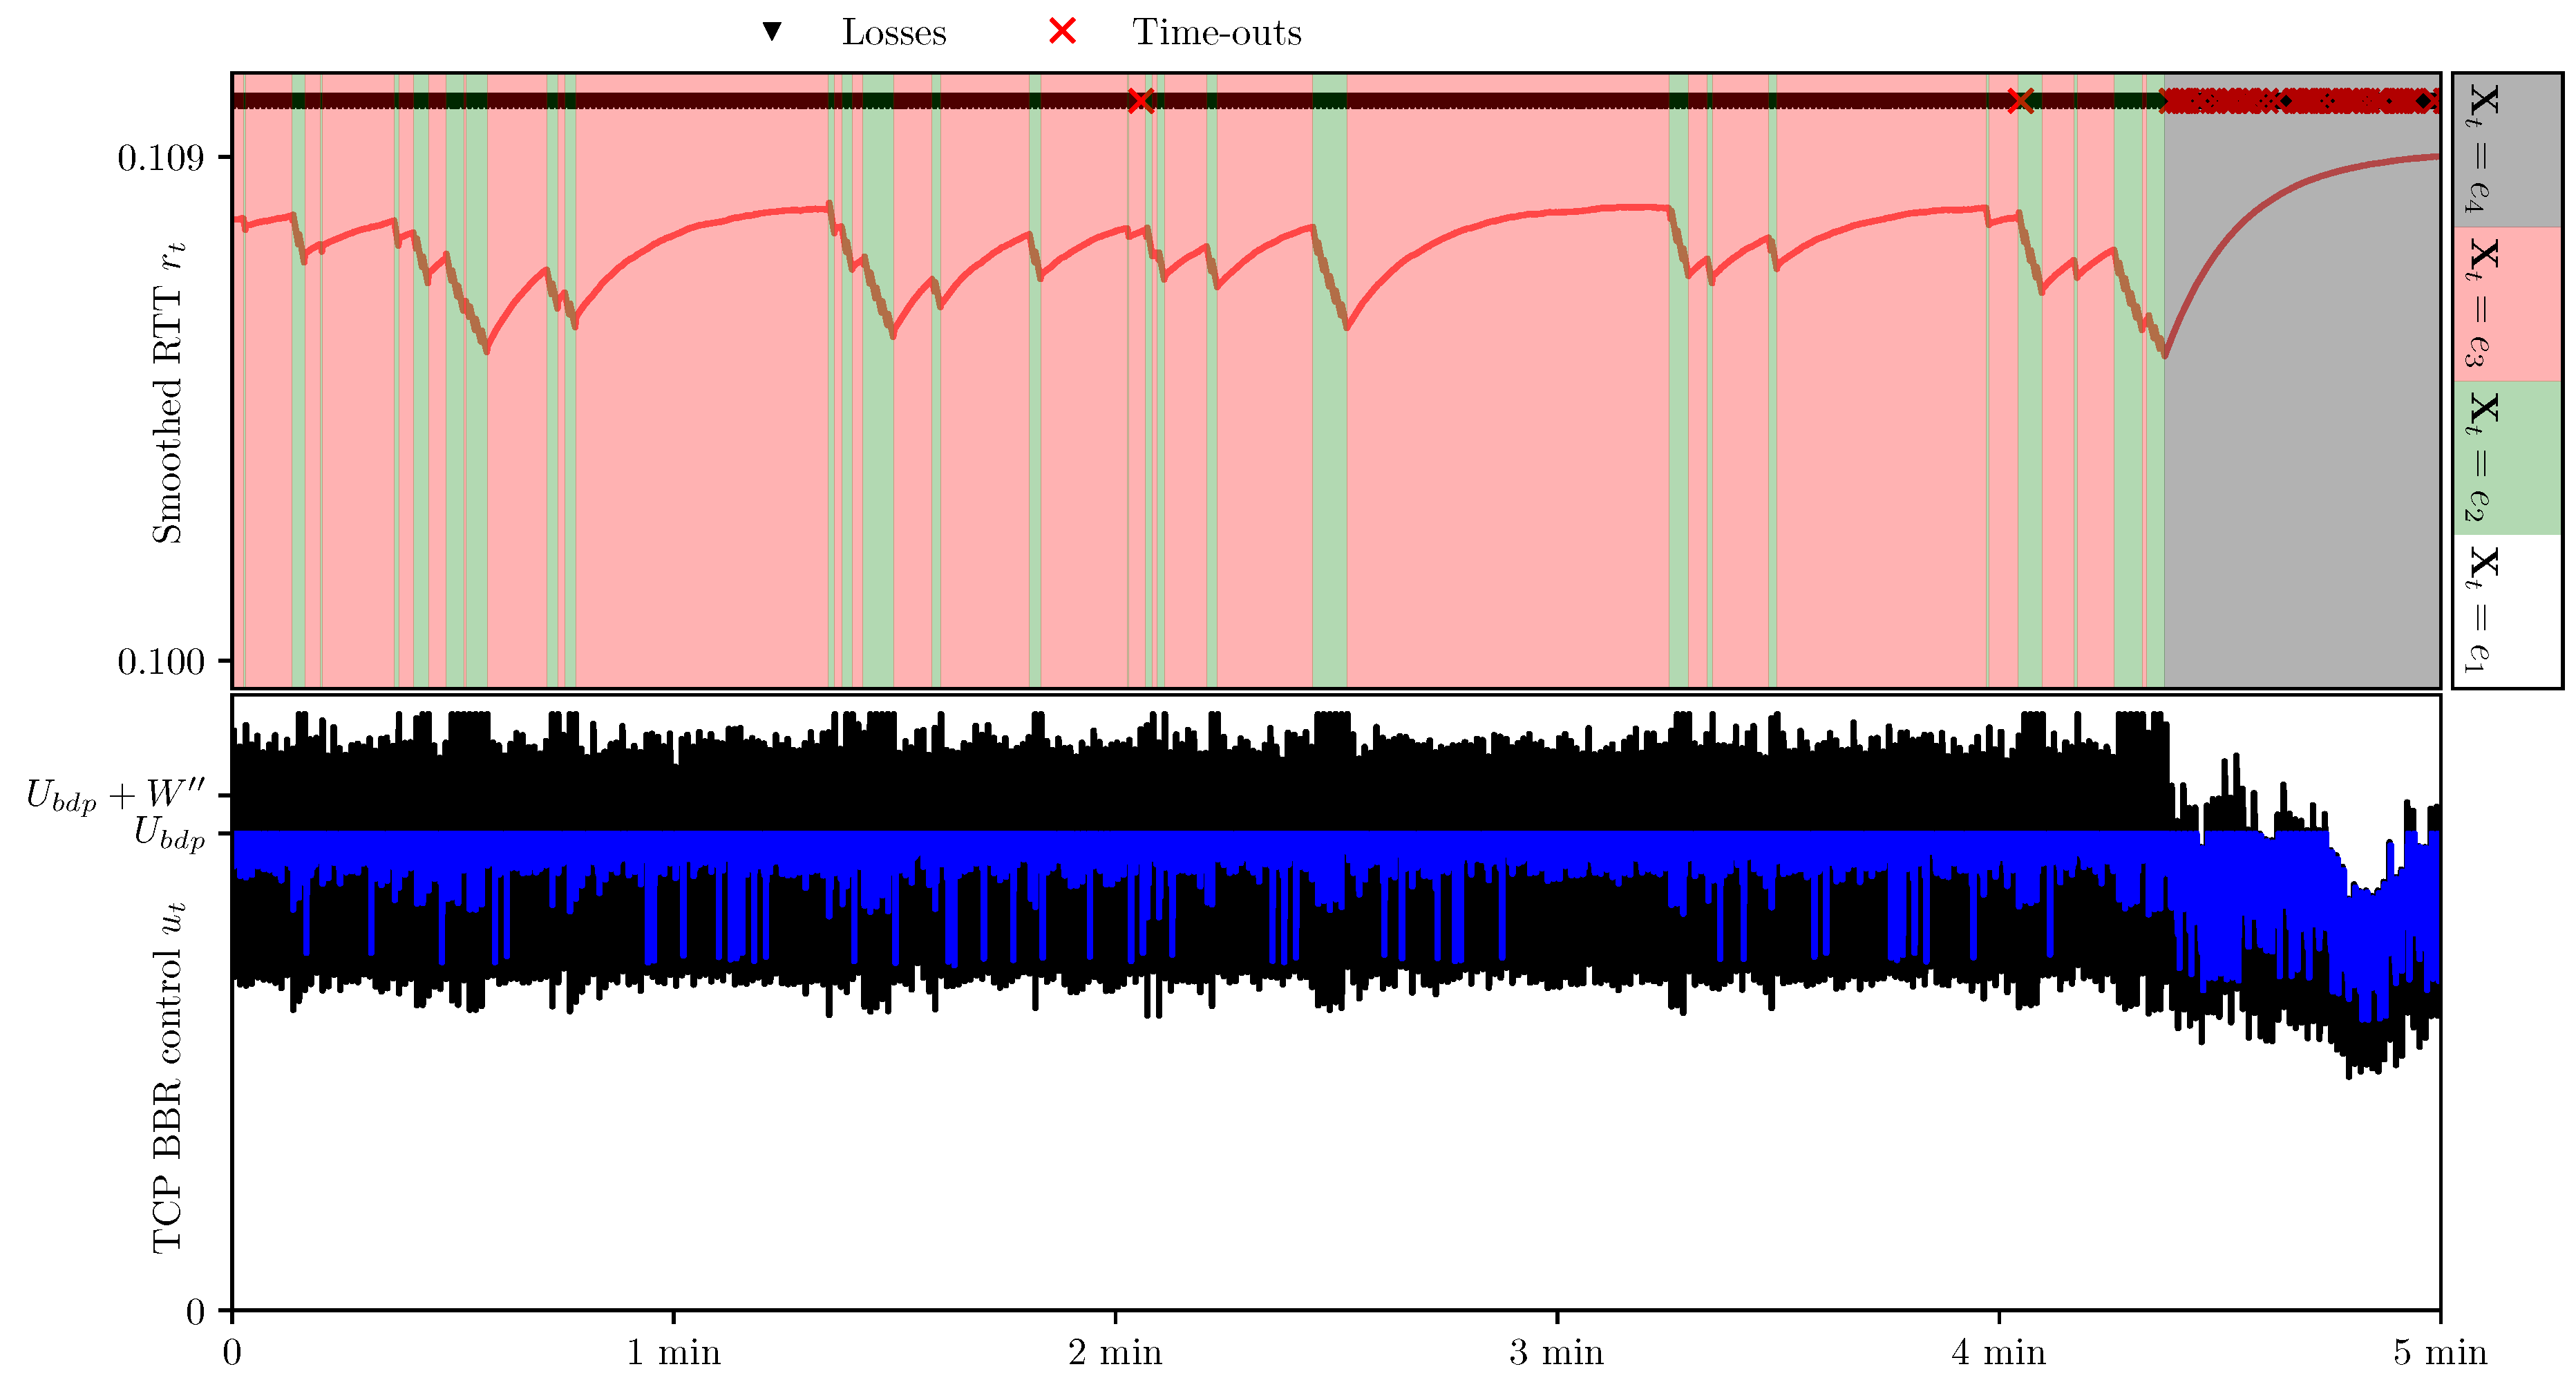Image resolution: width=2576 pixels, height=1378 pixels.
Task: Click the time-out marker near 4 min
Action: tap(2020, 100)
